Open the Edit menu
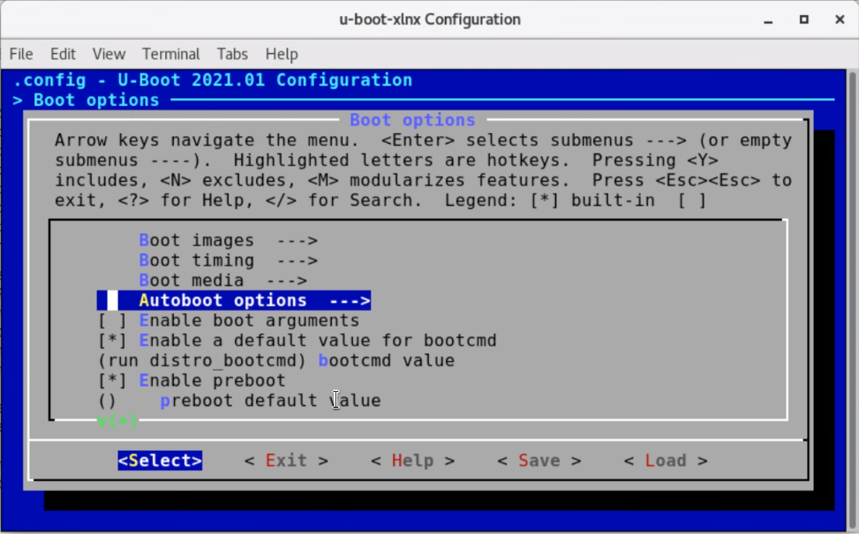The height and width of the screenshot is (534, 859). click(63, 54)
